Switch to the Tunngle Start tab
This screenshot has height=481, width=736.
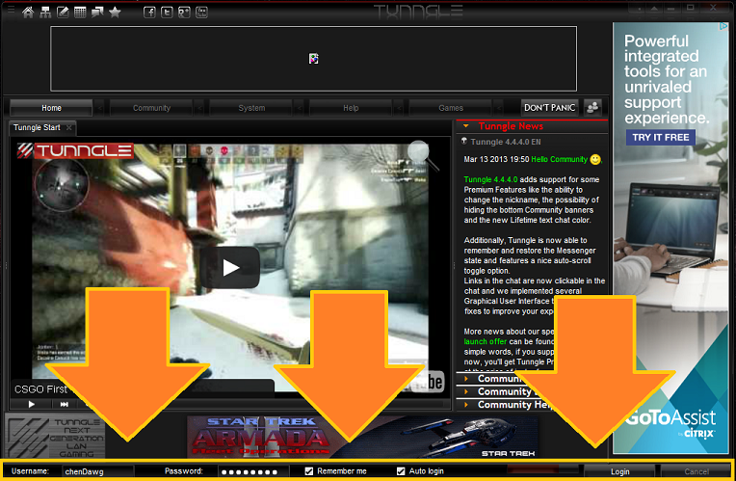tap(37, 127)
